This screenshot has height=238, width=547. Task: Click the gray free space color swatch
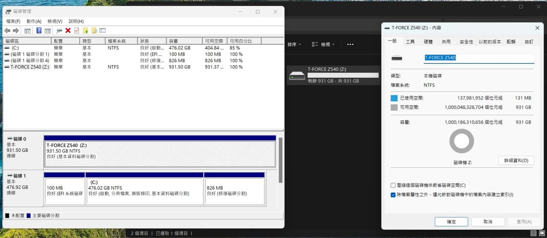tap(394, 107)
